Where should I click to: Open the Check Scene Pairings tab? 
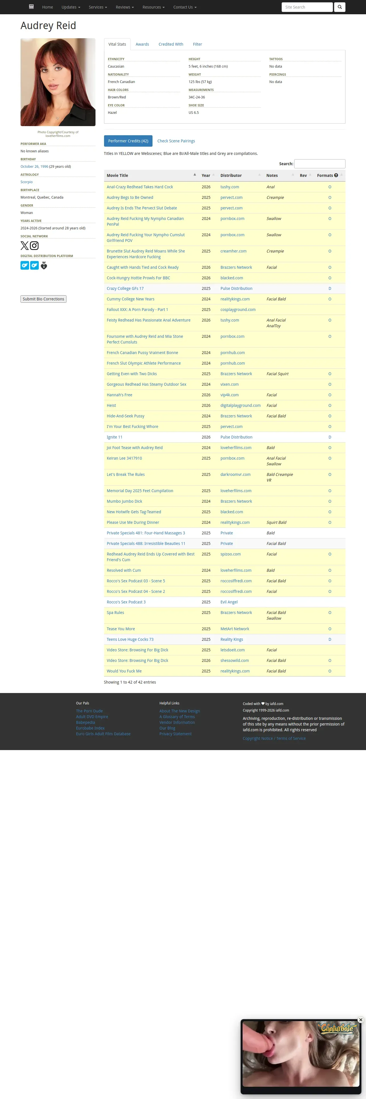point(176,141)
